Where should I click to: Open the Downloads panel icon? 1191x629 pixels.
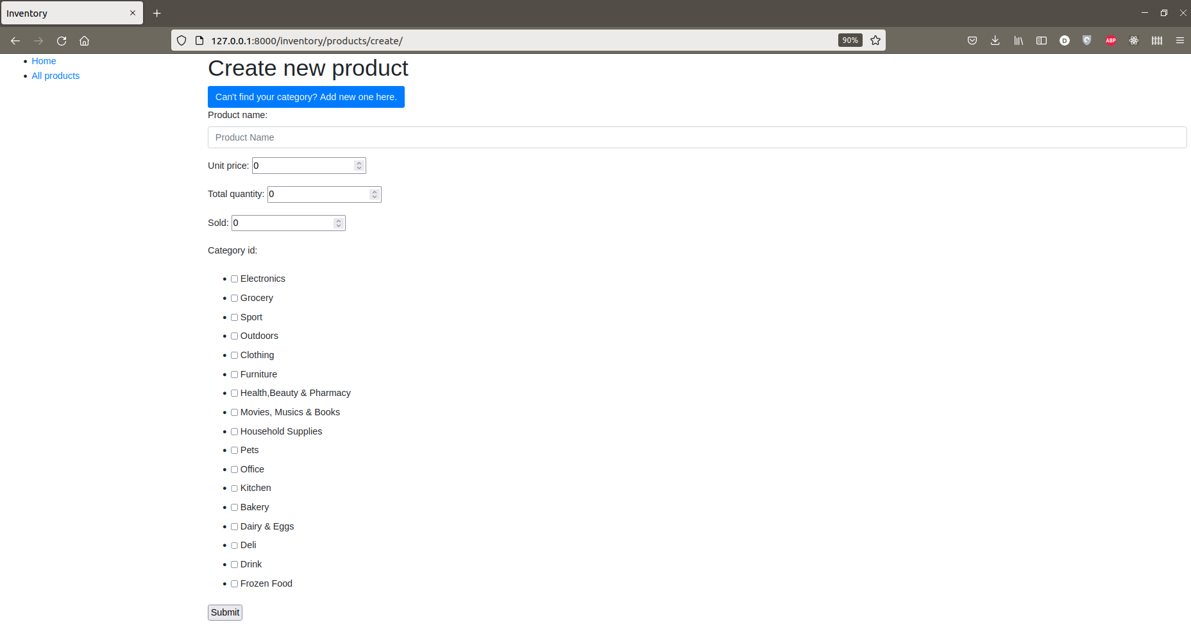coord(995,40)
